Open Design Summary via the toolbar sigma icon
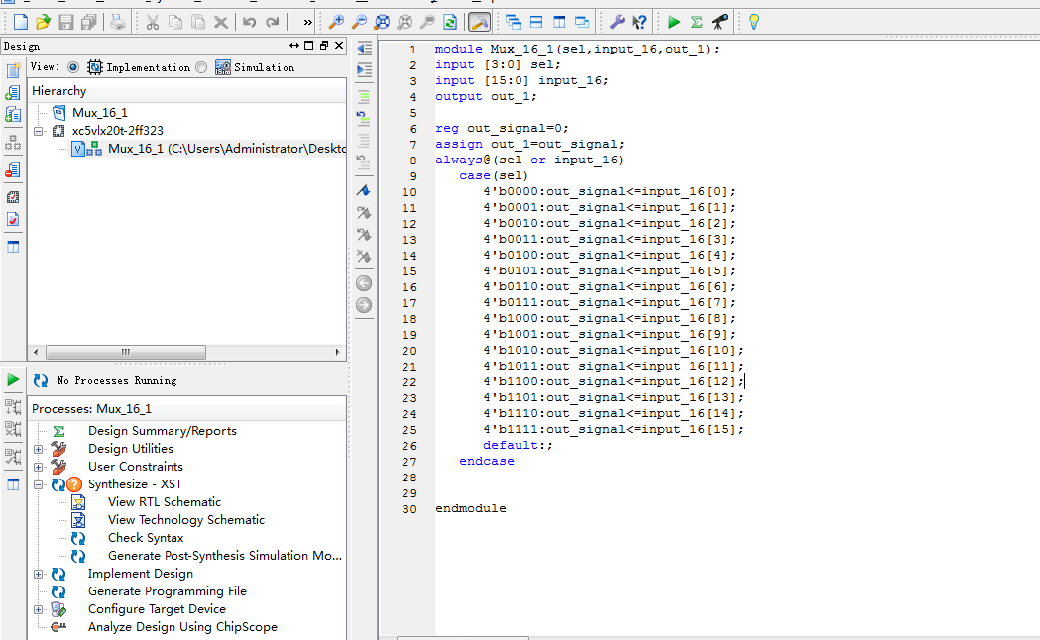 click(697, 22)
